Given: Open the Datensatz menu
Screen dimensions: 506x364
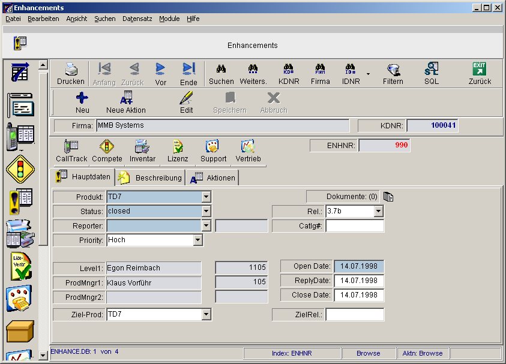Looking at the screenshot, I should click(x=137, y=19).
